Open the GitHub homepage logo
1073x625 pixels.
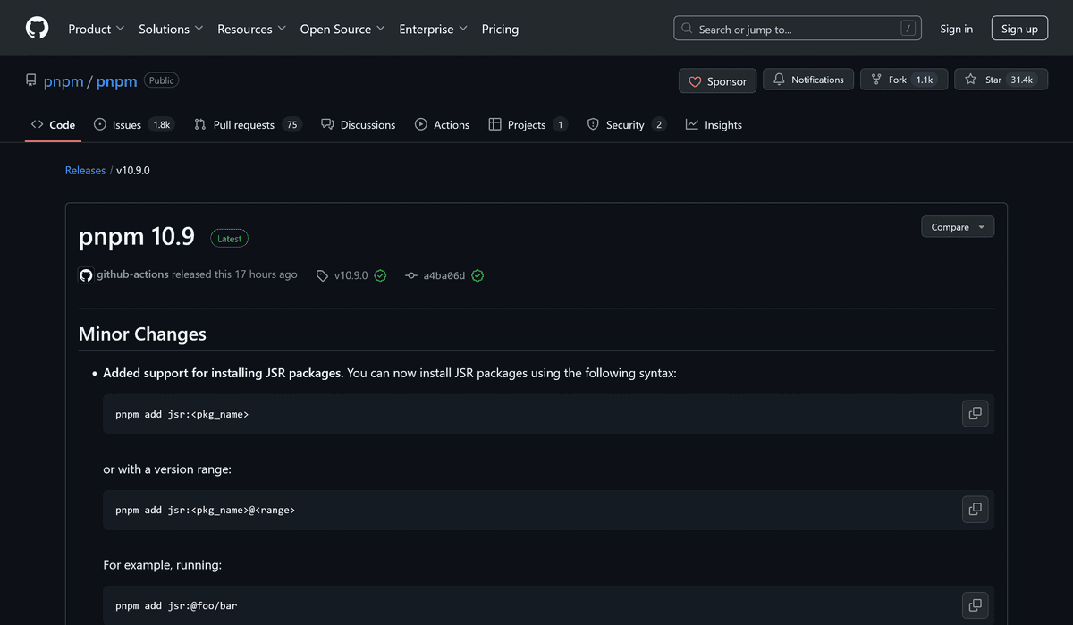[x=38, y=29]
